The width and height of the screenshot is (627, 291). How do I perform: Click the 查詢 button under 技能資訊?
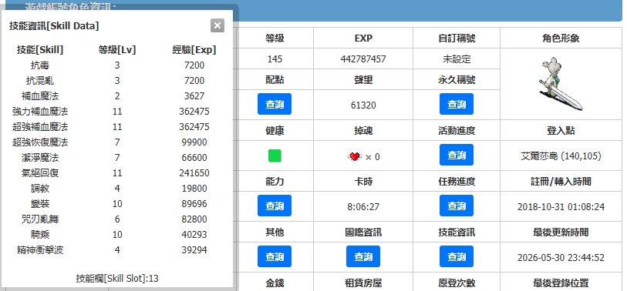point(457,256)
